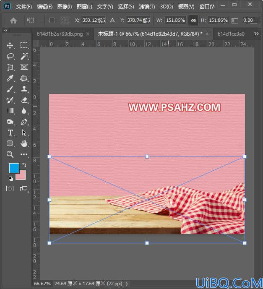
Task: Edit the H height percentage field
Action: click(218, 20)
